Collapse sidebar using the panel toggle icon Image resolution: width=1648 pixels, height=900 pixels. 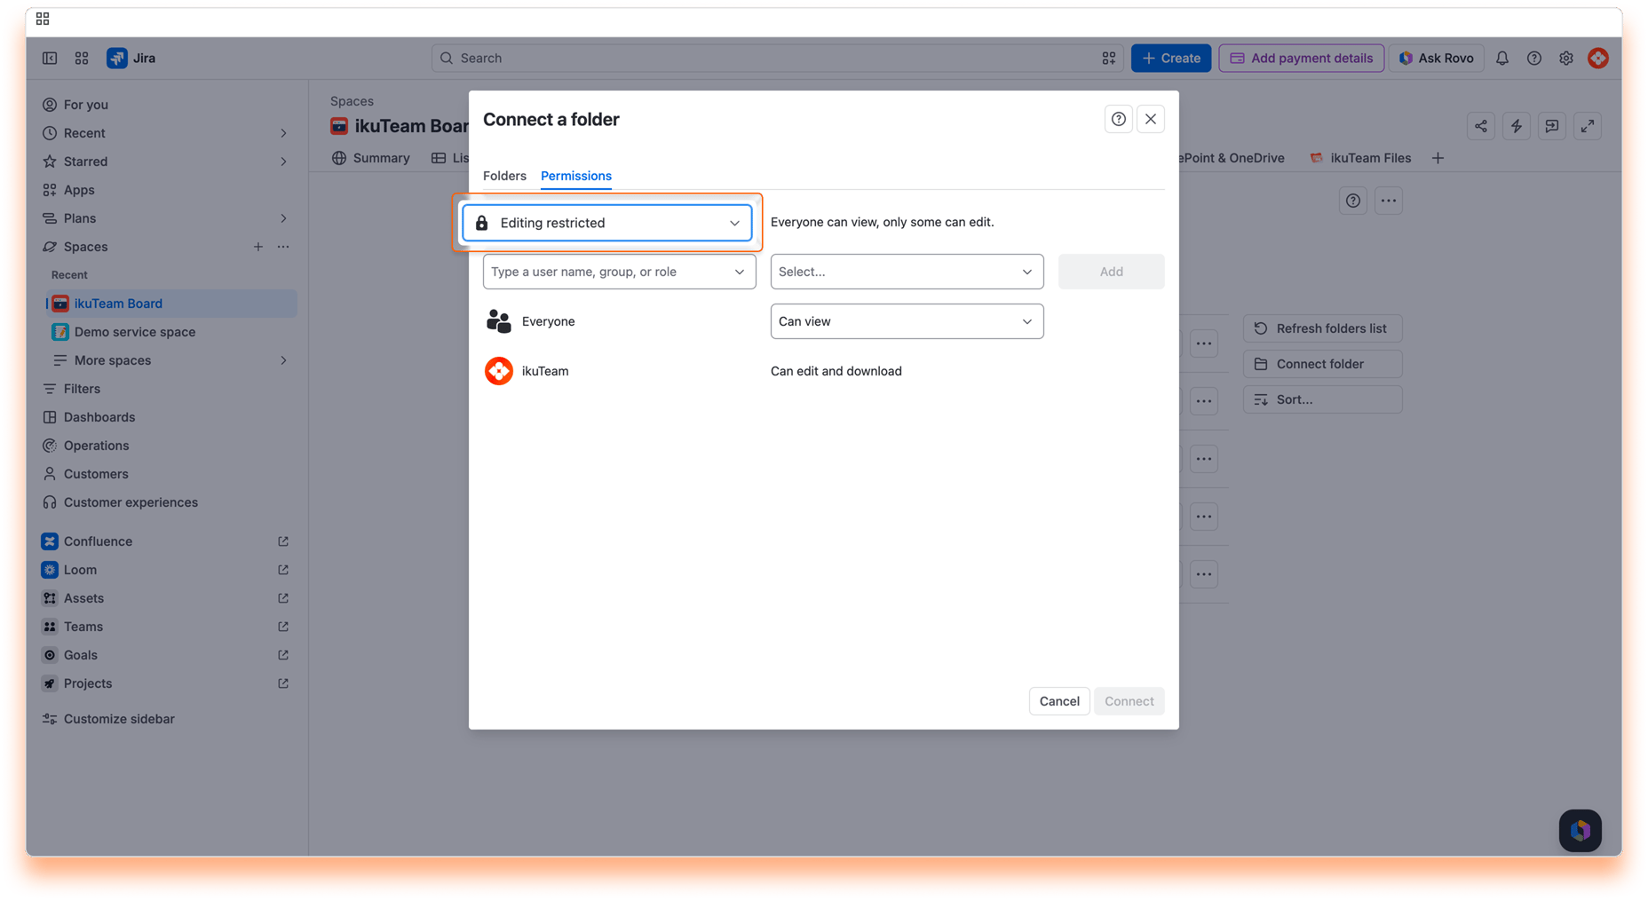pyautogui.click(x=50, y=59)
